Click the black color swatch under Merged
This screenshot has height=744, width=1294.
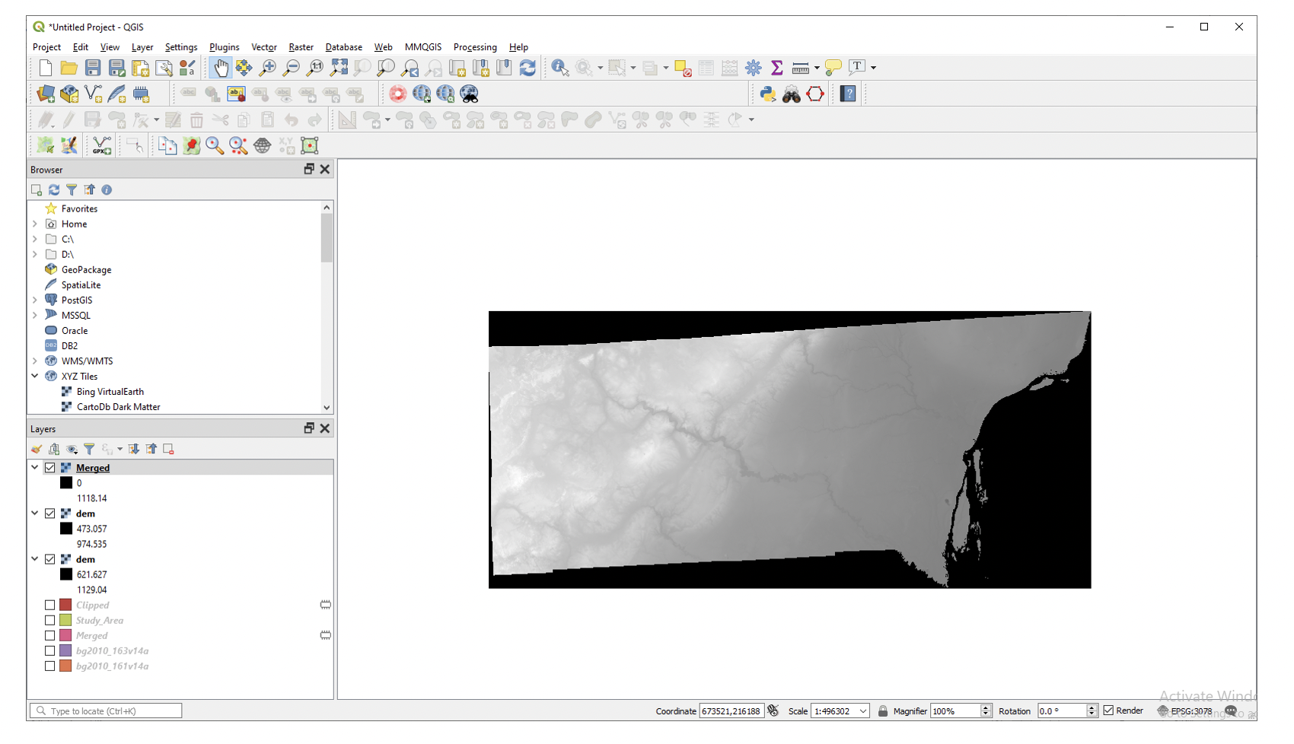point(66,483)
